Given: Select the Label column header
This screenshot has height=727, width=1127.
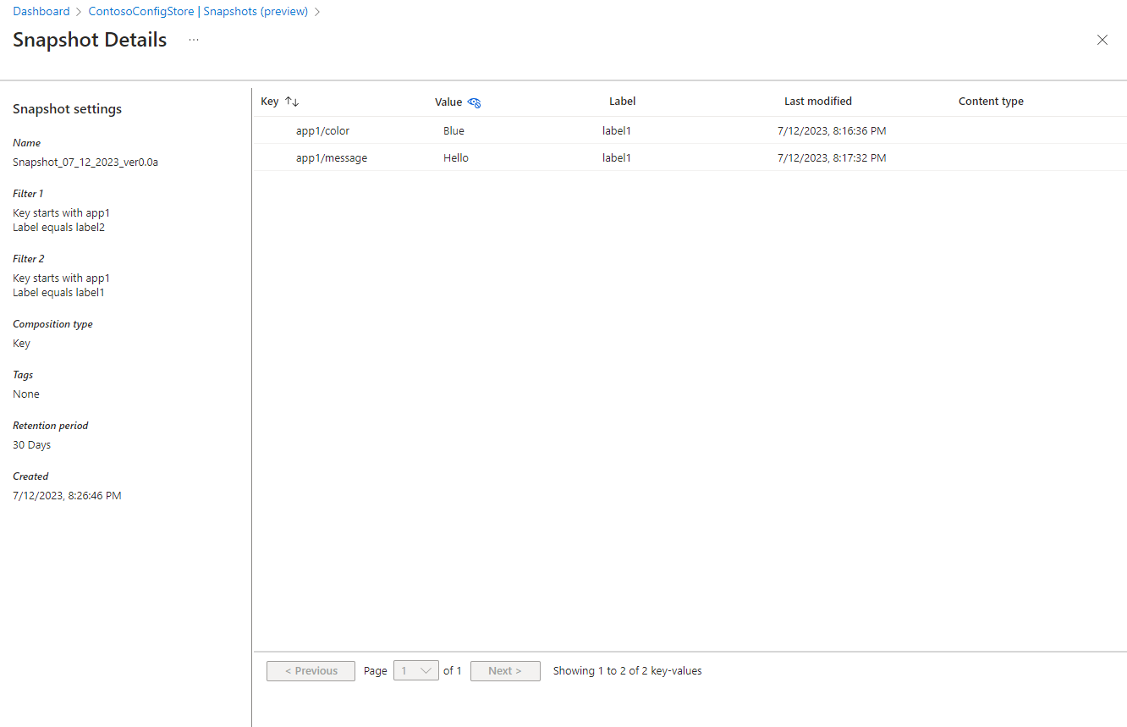Looking at the screenshot, I should (623, 102).
